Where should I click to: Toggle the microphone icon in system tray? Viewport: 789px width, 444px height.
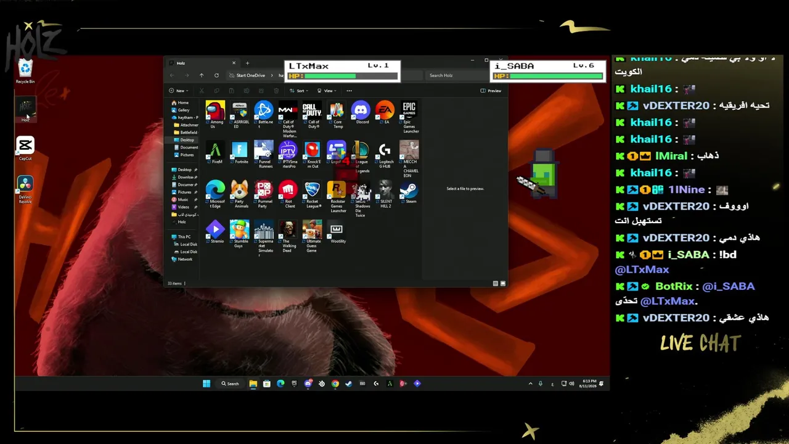click(541, 384)
